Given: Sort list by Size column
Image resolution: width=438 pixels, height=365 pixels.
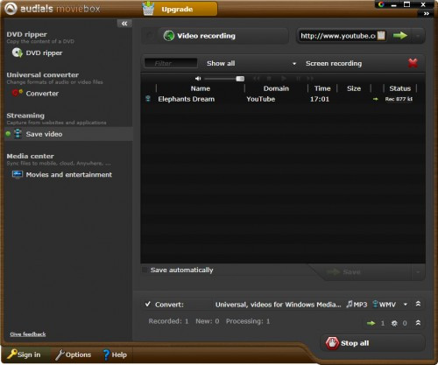Looking at the screenshot, I should (x=354, y=88).
